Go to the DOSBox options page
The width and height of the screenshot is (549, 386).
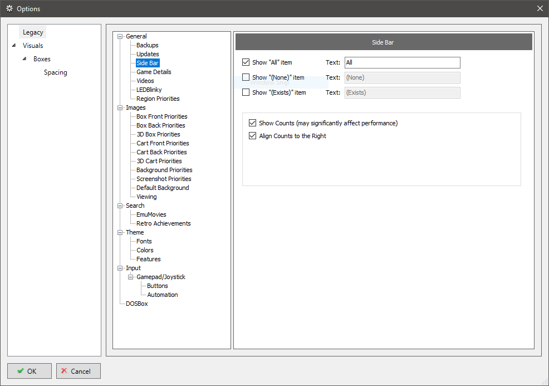coord(136,304)
